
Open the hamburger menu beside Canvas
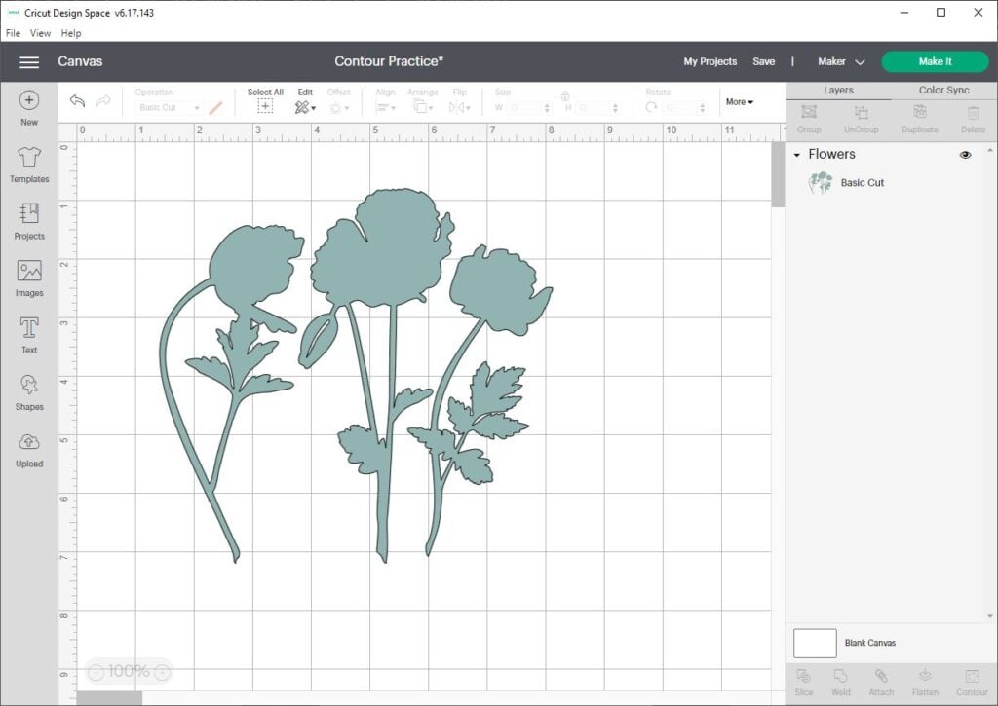point(29,61)
